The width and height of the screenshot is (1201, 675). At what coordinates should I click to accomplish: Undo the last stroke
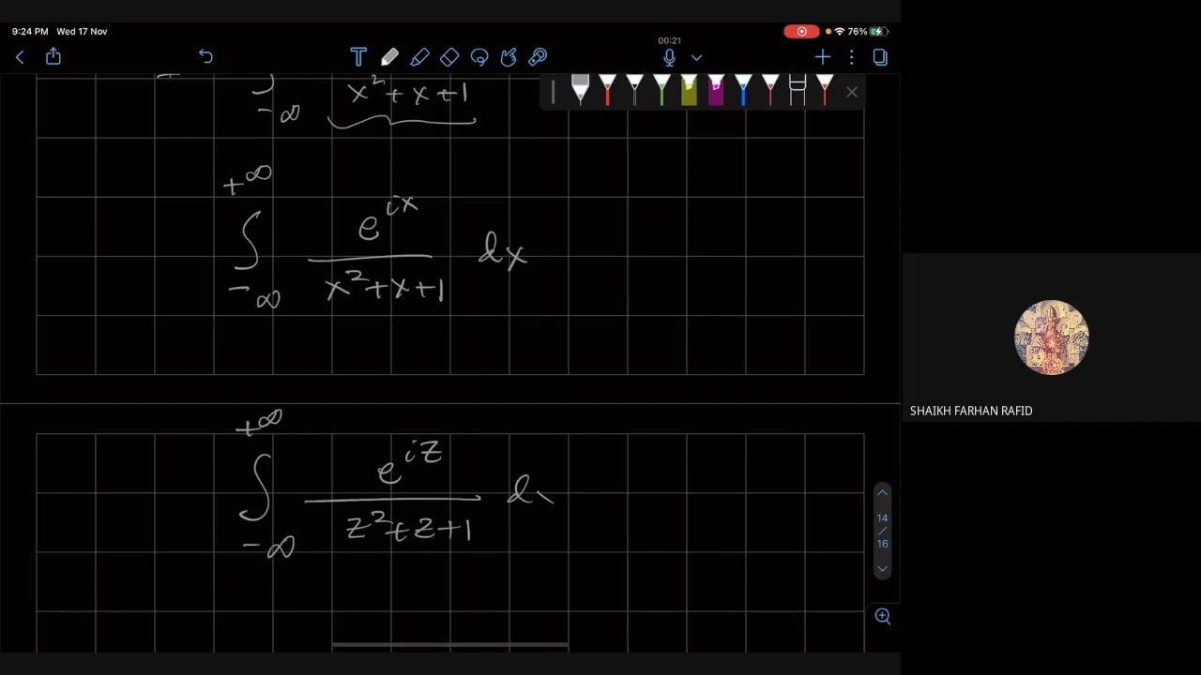coord(205,57)
